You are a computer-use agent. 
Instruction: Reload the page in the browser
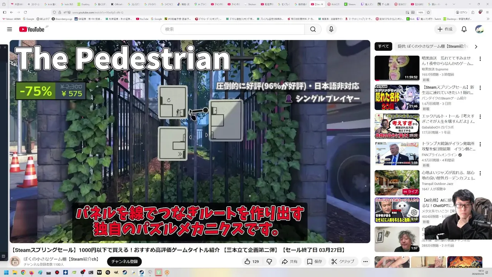[25, 12]
